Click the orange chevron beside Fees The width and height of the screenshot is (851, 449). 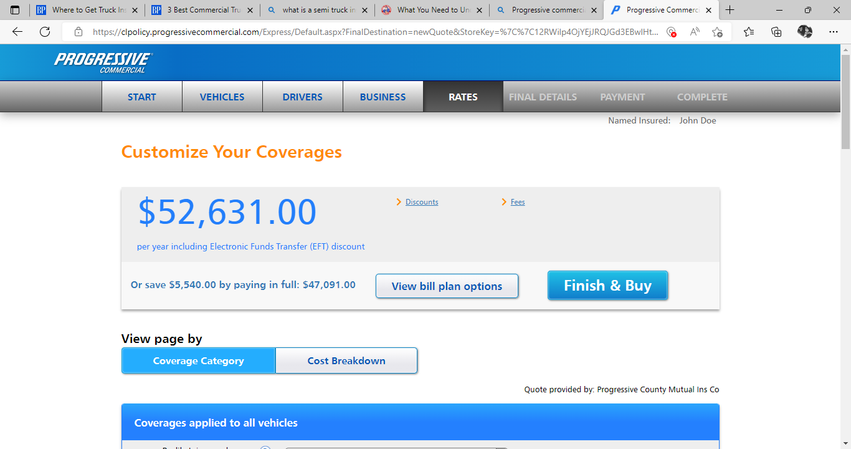pyautogui.click(x=504, y=202)
